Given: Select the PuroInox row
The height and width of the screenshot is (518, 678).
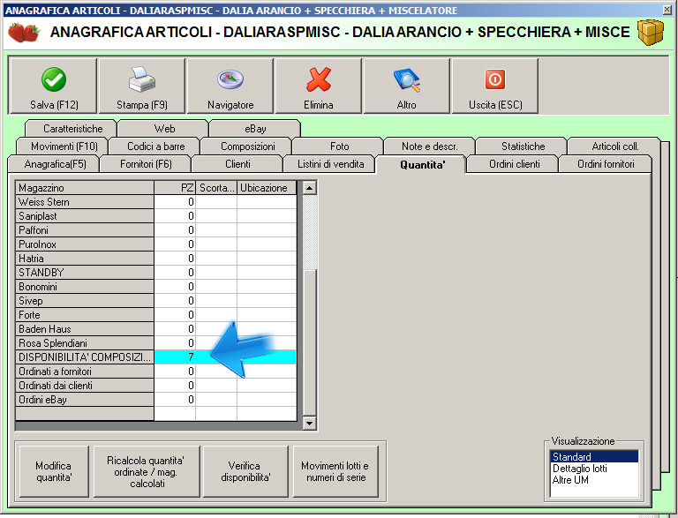Looking at the screenshot, I should click(x=156, y=244).
